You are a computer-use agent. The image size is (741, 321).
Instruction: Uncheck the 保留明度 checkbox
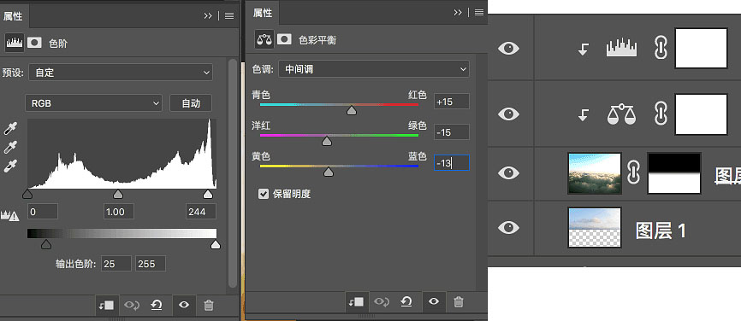(x=264, y=194)
